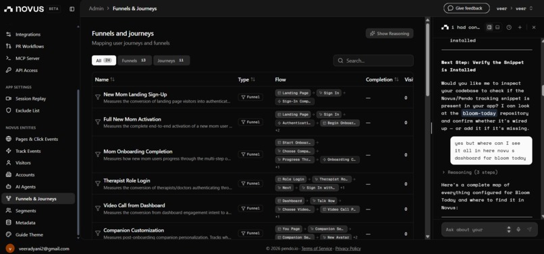Open the Therapist Role Login funnel
Screen dimensions: 544x254
point(127,181)
